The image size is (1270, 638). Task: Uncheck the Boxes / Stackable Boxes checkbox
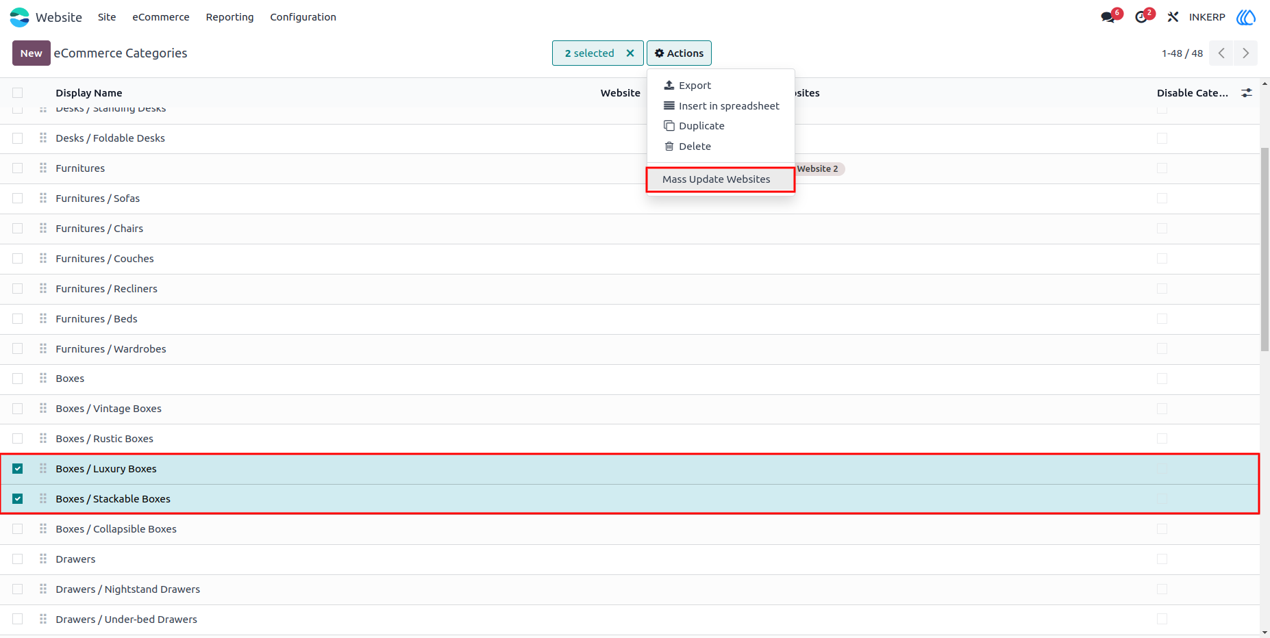pyautogui.click(x=18, y=499)
